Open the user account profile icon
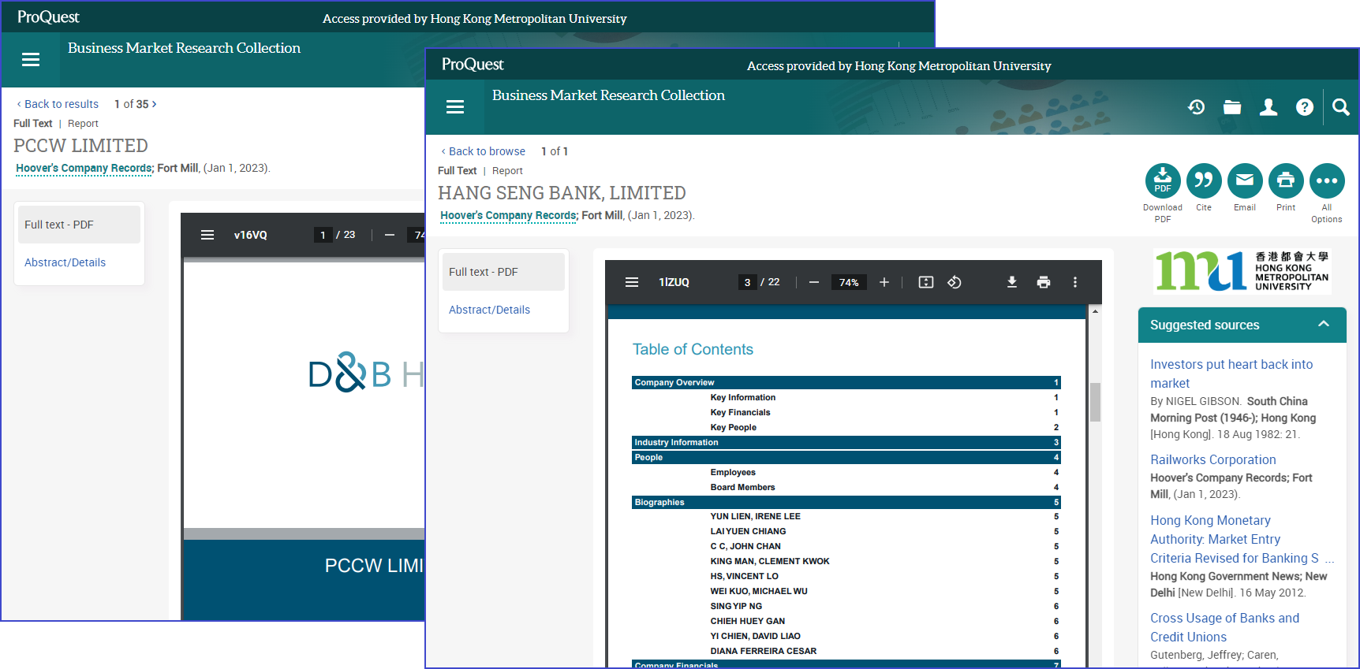 pos(1268,107)
